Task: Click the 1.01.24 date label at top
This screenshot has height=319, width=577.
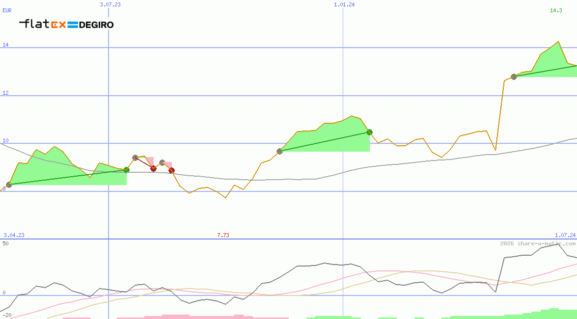Action: pos(344,4)
